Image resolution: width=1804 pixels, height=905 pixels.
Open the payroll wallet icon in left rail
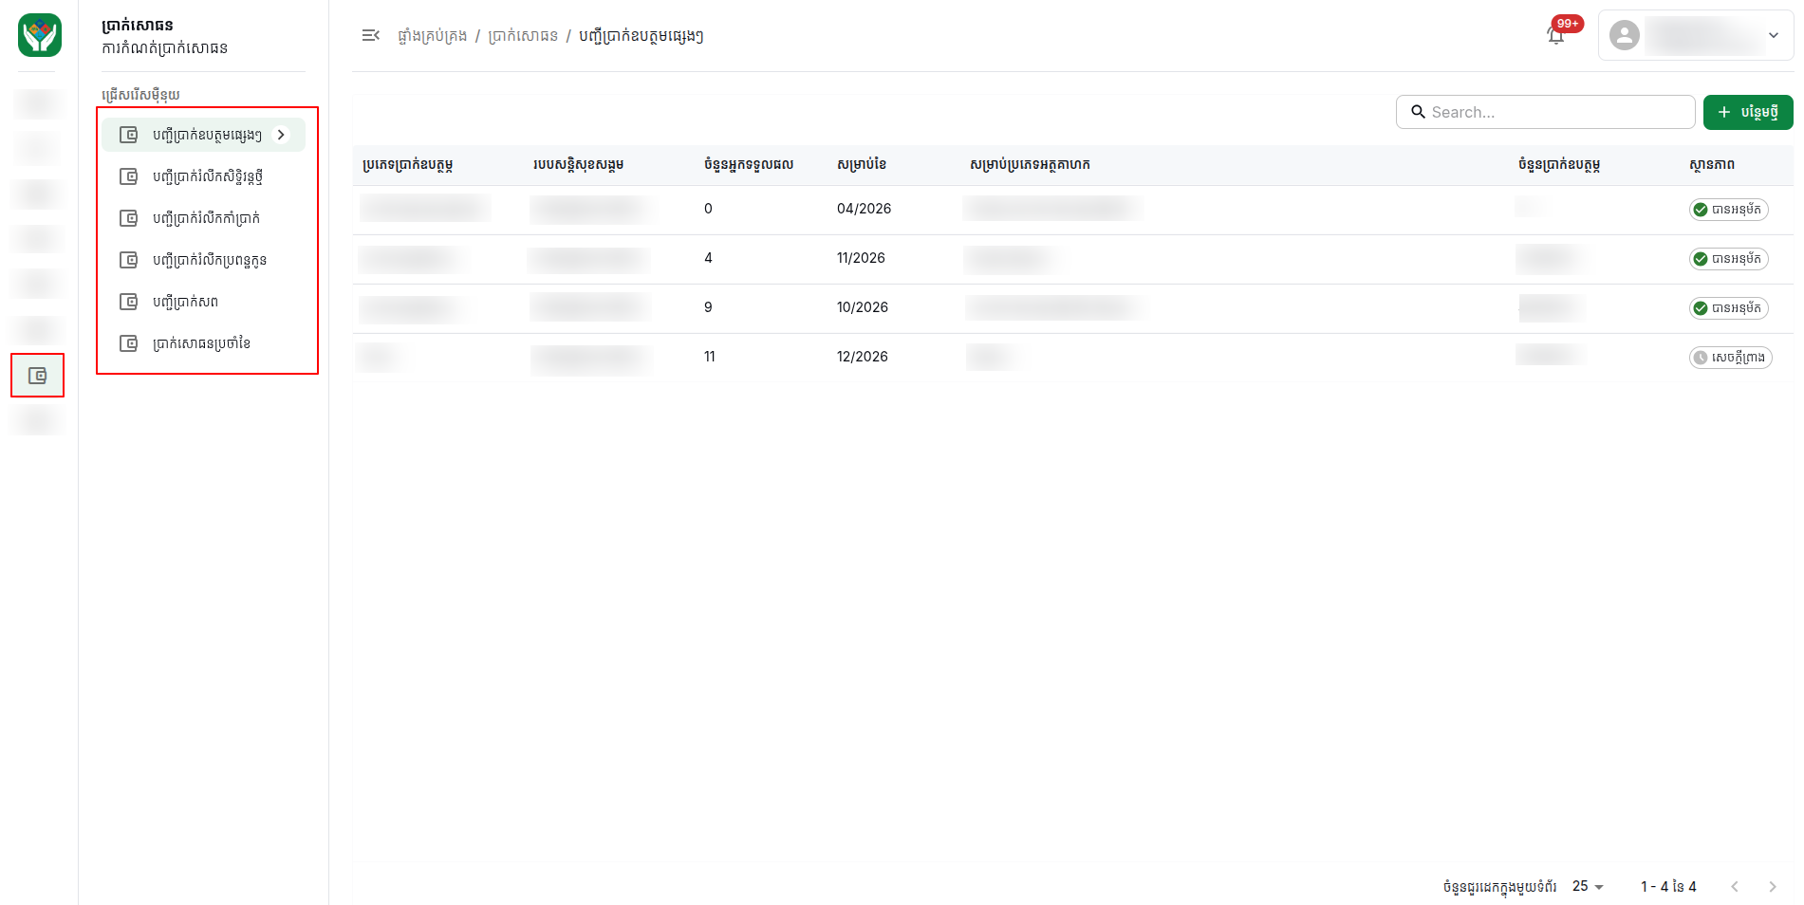pos(38,376)
